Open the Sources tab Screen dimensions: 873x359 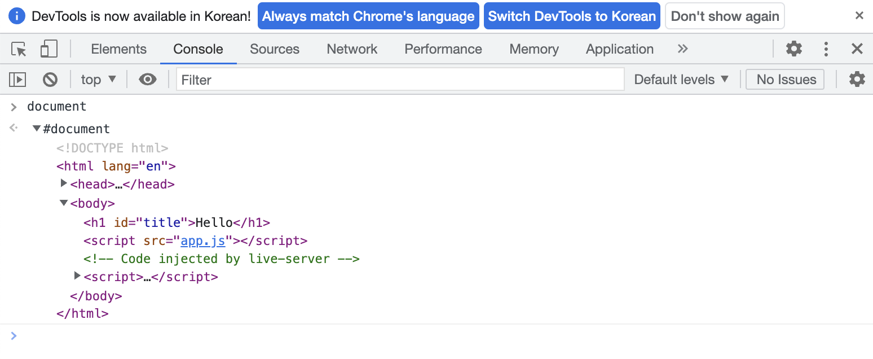point(275,49)
